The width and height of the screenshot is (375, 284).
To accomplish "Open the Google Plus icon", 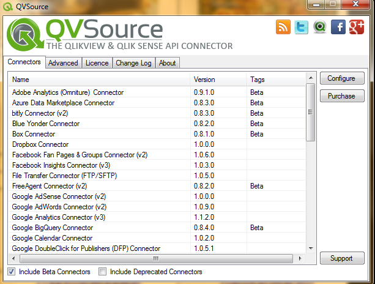I will click(x=357, y=27).
